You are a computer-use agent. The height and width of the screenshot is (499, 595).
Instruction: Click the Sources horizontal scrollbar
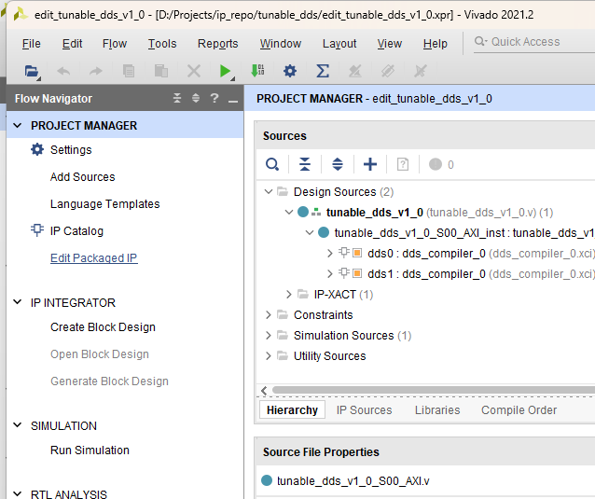tap(434, 390)
